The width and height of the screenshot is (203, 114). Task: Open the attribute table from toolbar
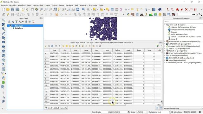112,9
